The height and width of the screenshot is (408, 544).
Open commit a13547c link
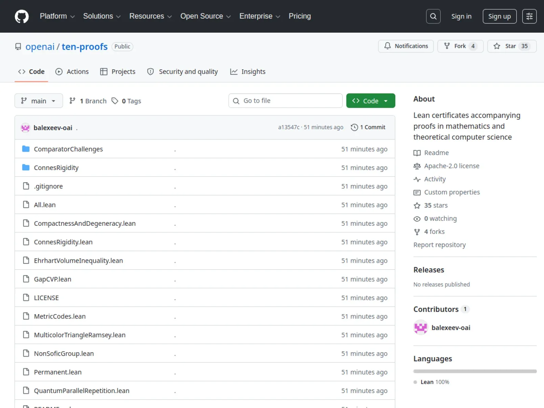click(289, 127)
